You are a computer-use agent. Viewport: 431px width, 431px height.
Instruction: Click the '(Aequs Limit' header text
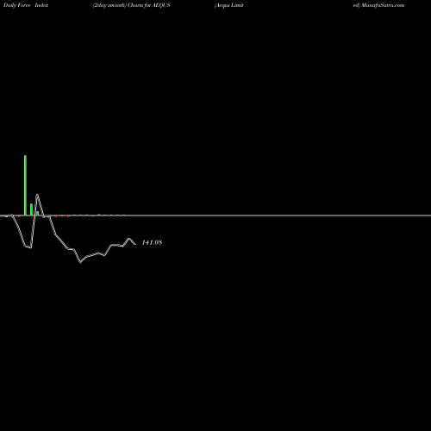tap(229, 5)
